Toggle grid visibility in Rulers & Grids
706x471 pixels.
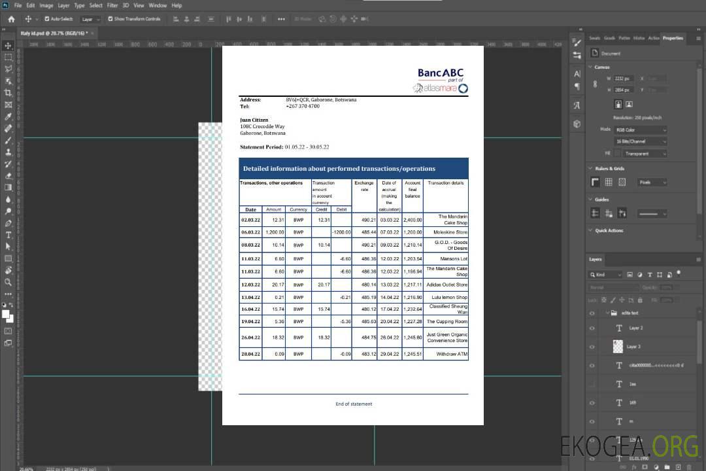609,182
